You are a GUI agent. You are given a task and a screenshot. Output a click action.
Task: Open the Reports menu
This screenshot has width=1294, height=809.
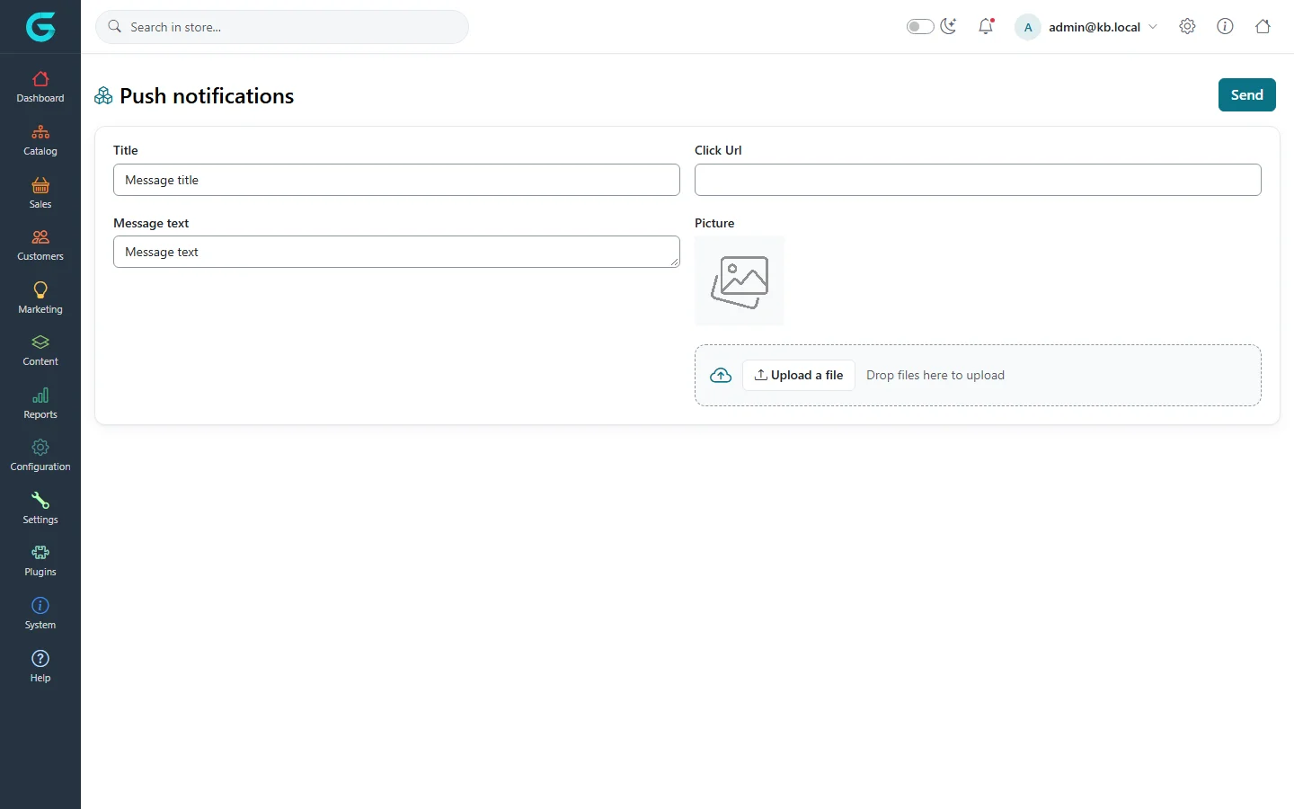tap(40, 404)
